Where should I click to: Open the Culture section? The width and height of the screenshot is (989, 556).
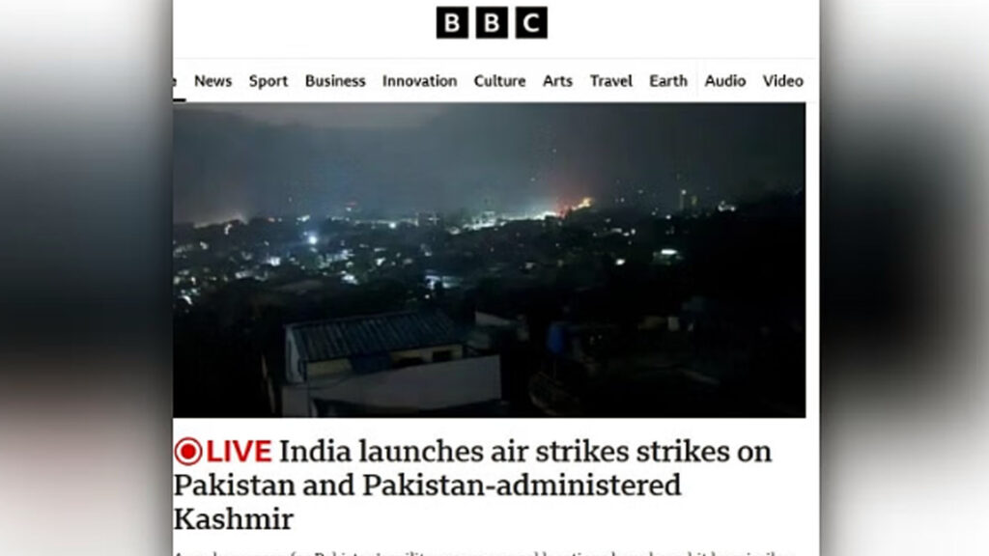pyautogui.click(x=499, y=81)
